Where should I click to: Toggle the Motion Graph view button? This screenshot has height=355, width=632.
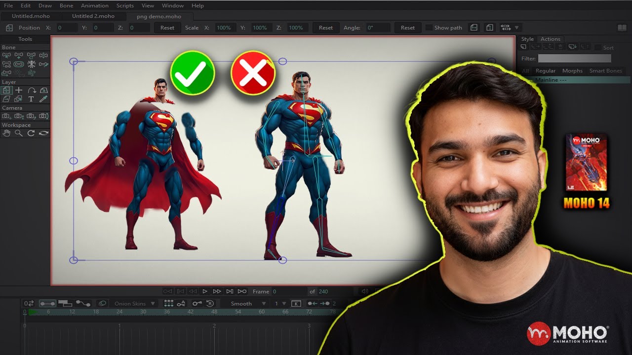(x=83, y=304)
